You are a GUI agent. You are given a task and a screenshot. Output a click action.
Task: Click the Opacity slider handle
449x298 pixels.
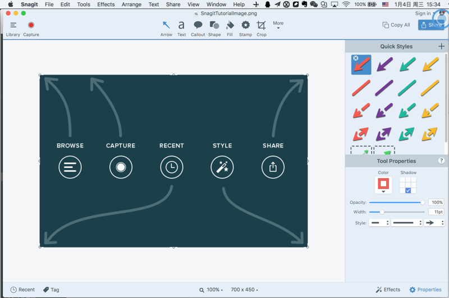pos(423,203)
